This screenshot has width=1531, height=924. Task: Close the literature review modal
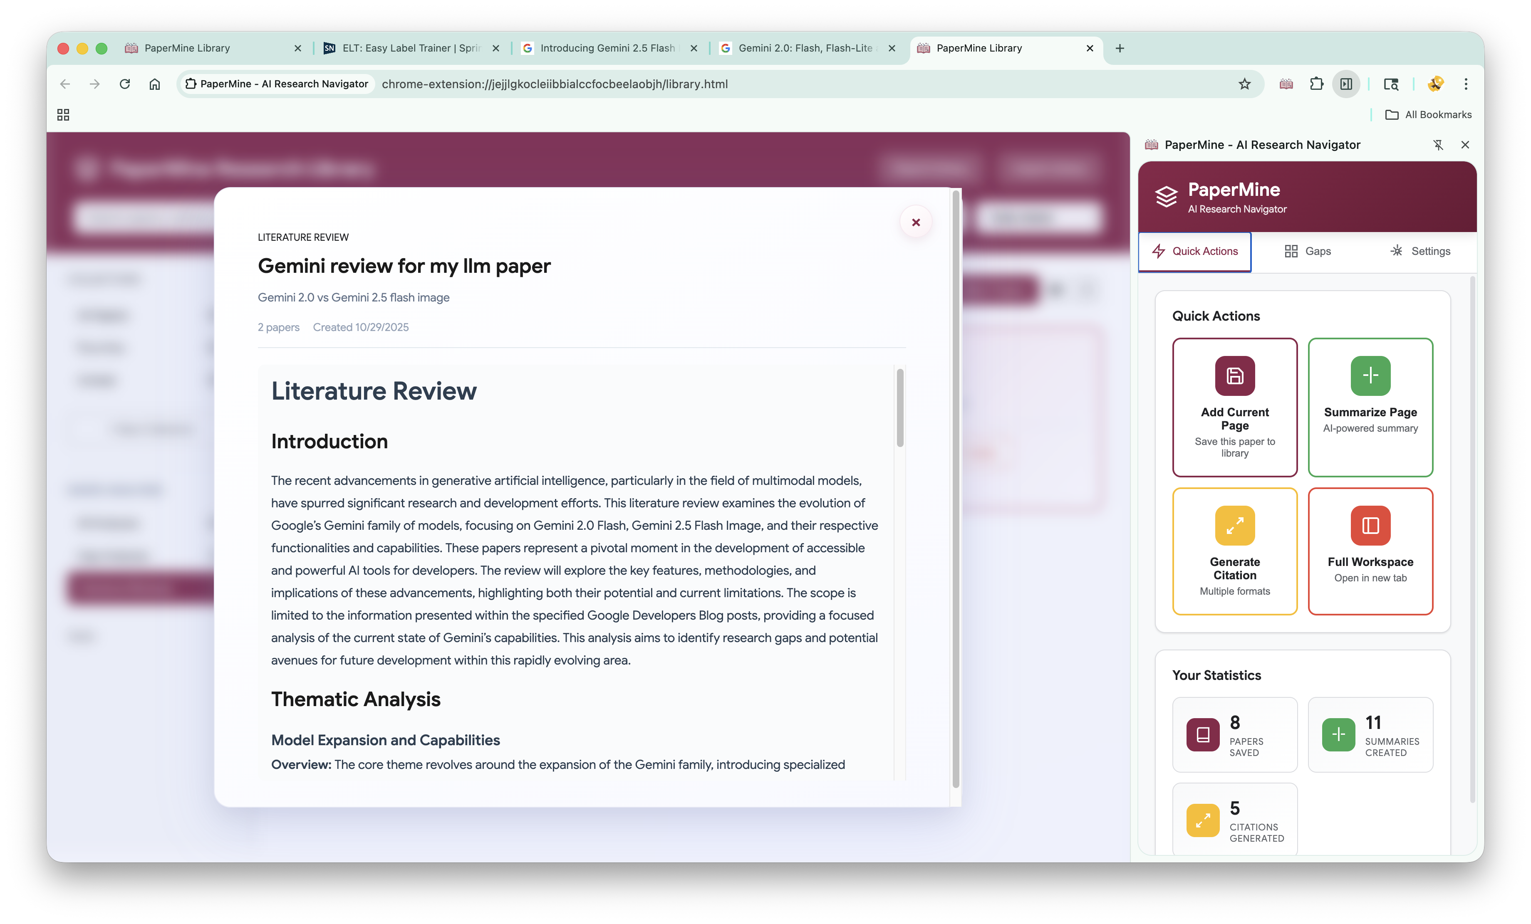pos(915,222)
